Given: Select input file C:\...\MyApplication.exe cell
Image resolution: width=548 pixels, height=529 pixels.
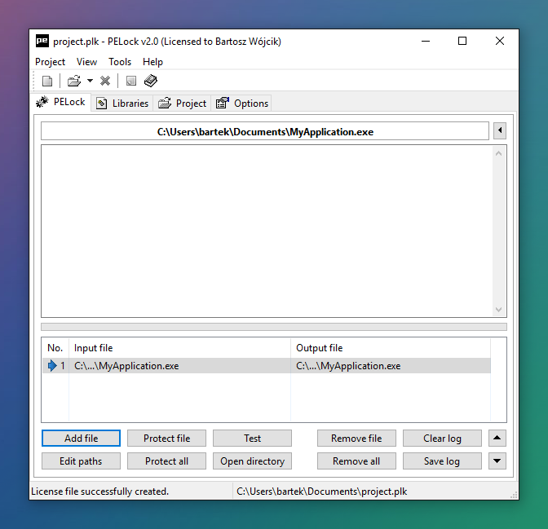Looking at the screenshot, I should (179, 366).
